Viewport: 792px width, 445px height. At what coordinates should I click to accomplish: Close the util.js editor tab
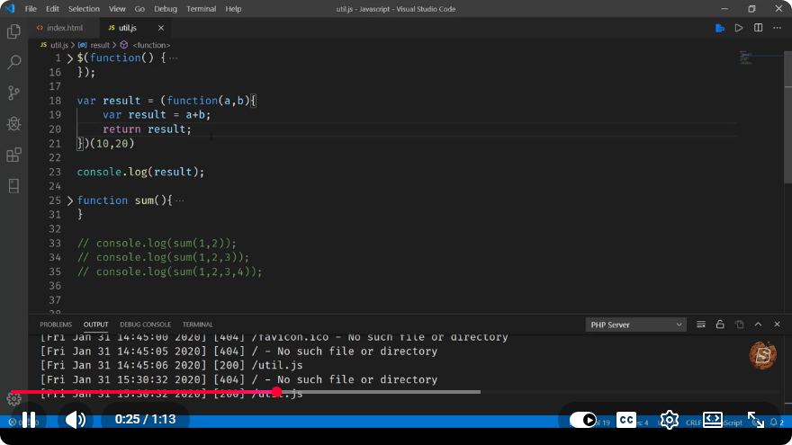pos(160,28)
